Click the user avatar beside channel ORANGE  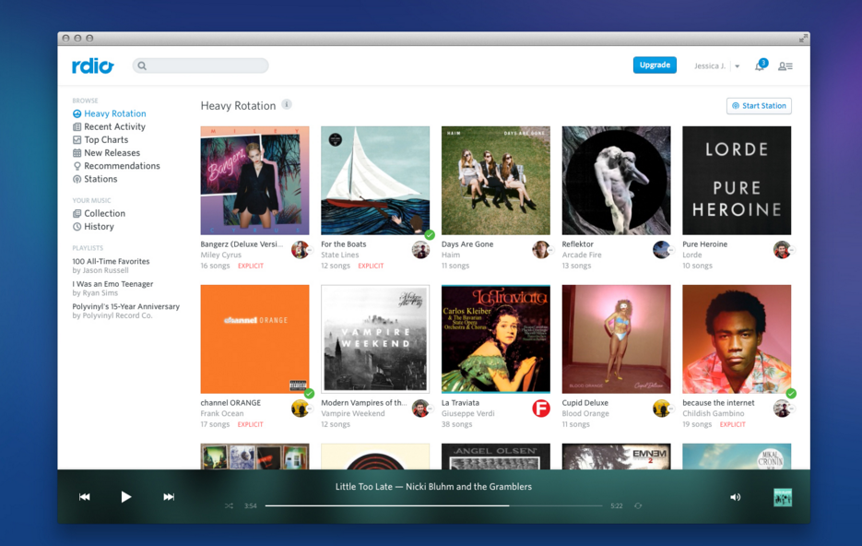[x=301, y=409]
